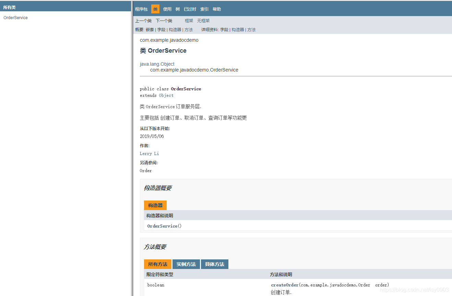Viewport: 452px width, 296px height.
Task: Click the 'public class OrderService' declaration line
Action: tap(170, 89)
